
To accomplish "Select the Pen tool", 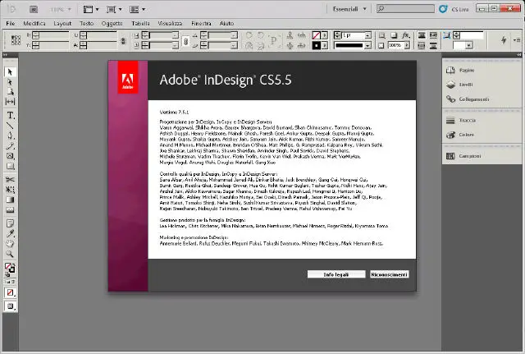I will [x=10, y=136].
